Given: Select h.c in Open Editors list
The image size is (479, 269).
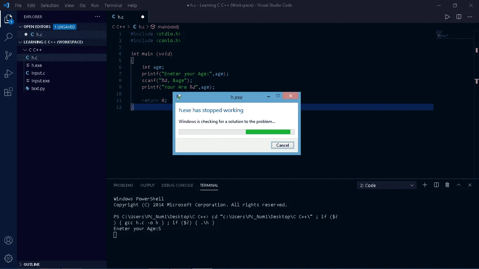Looking at the screenshot, I should [x=62, y=34].
